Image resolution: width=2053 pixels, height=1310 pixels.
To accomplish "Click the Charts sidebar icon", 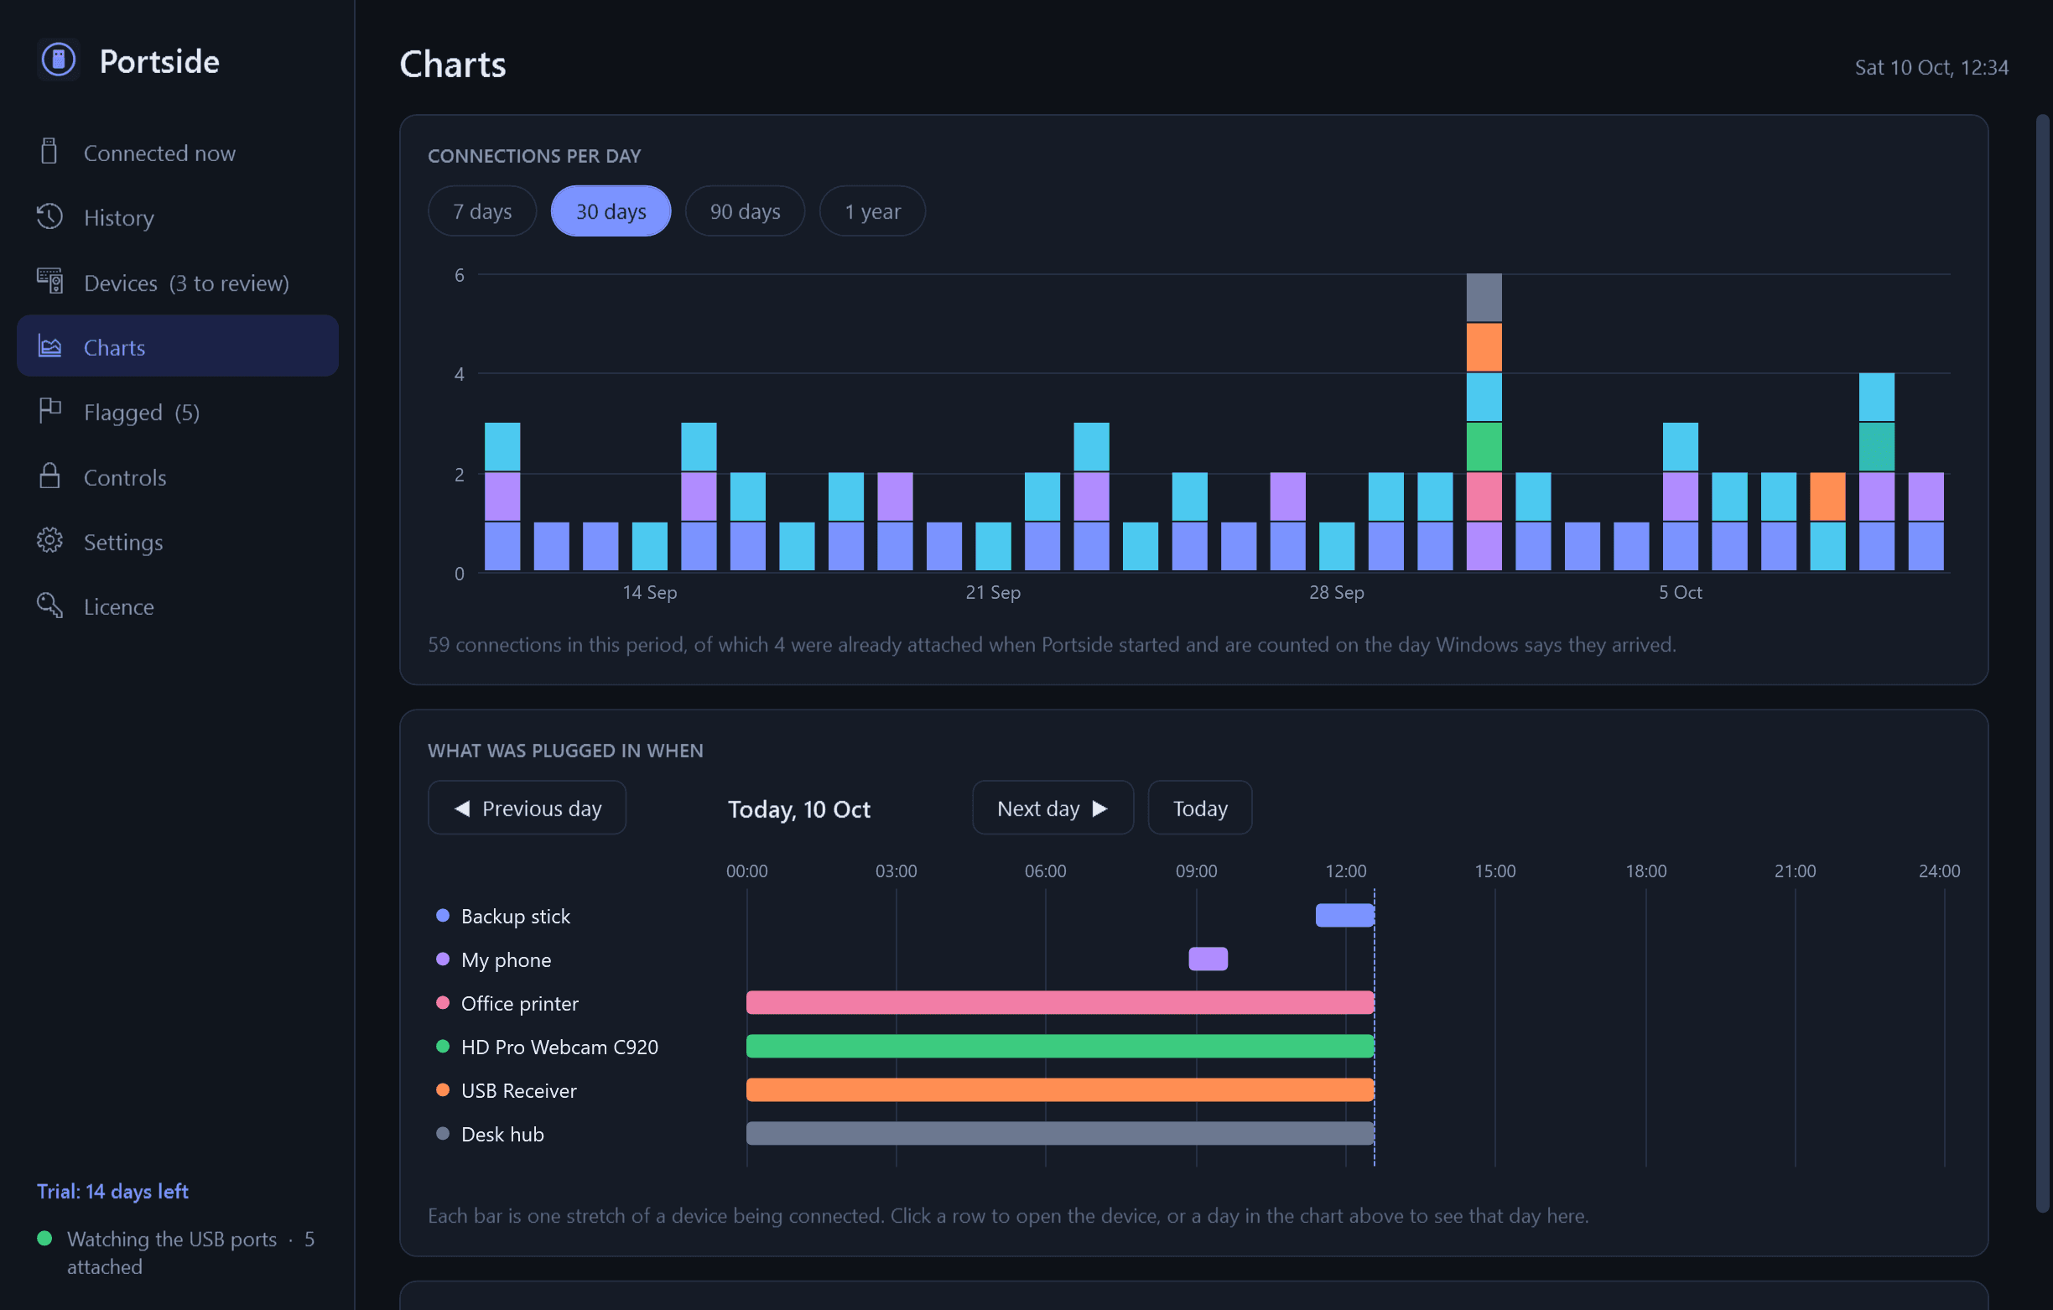I will 49,346.
